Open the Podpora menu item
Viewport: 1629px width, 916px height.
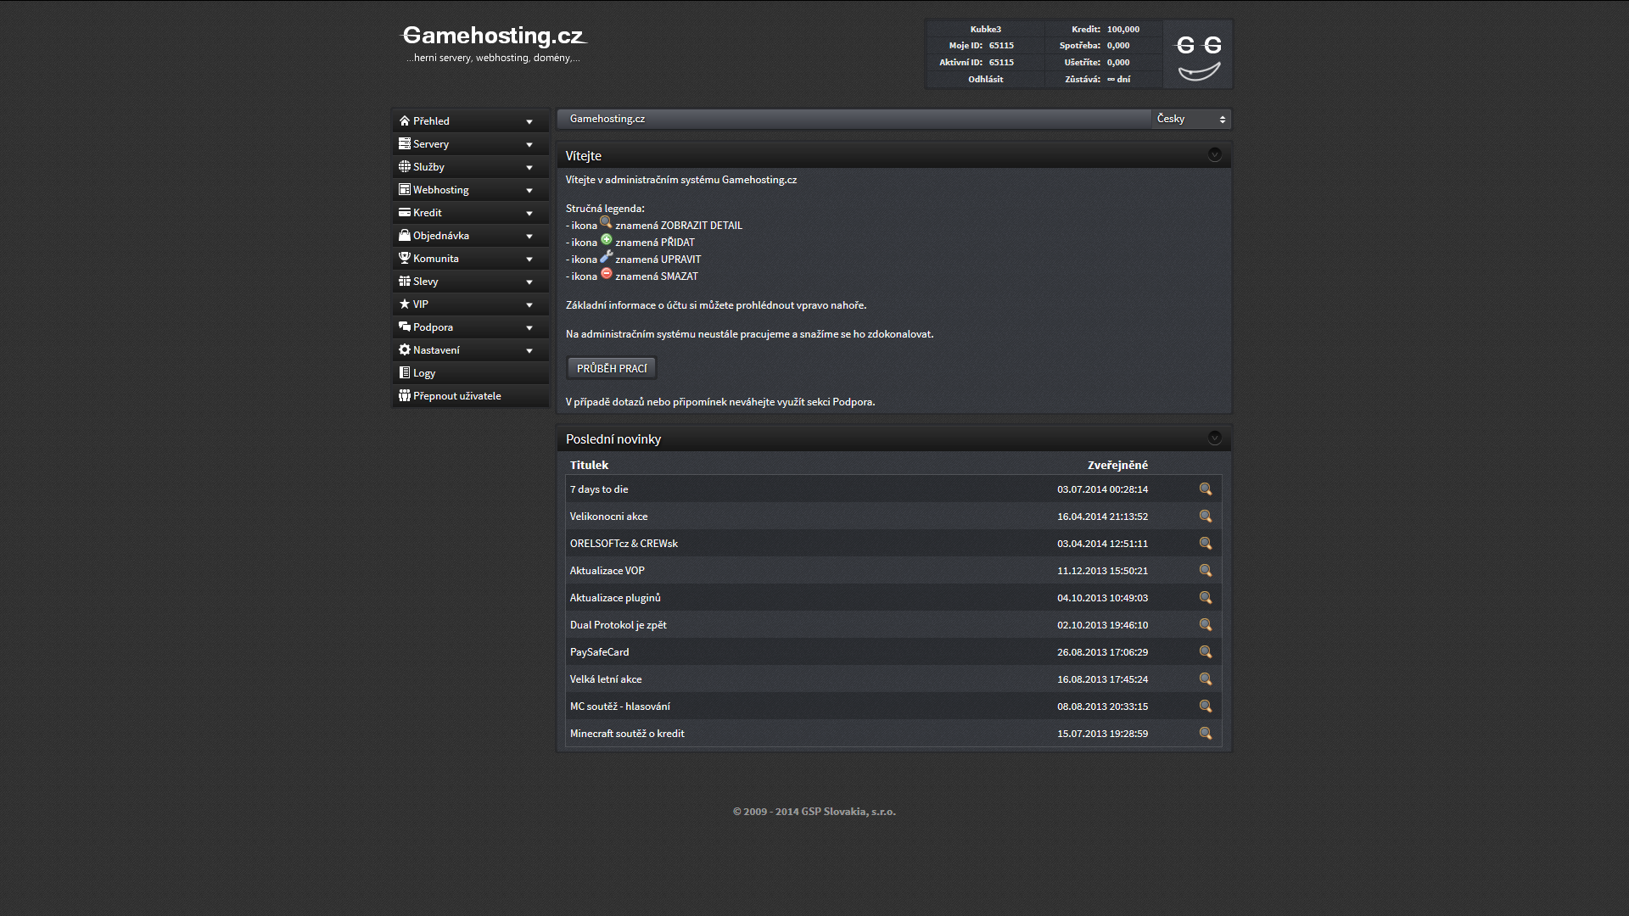(470, 327)
